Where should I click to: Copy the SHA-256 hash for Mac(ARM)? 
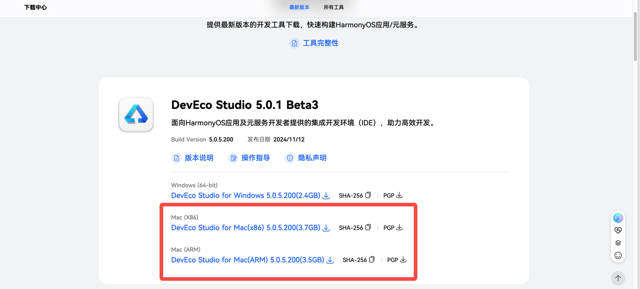pos(372,260)
